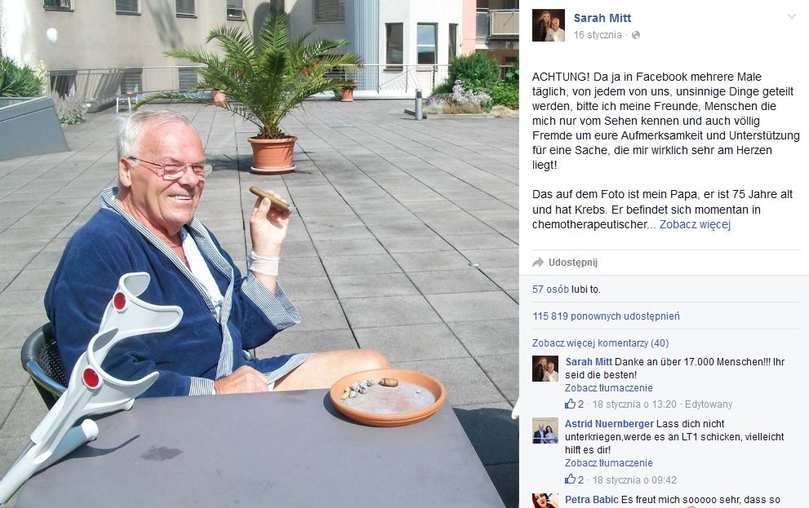
Task: Click Sarah Mitt's avatar in first comment
Action: (545, 369)
